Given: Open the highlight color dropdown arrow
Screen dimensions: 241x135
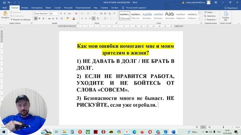Looking at the screenshot, I should click(x=70, y=18).
